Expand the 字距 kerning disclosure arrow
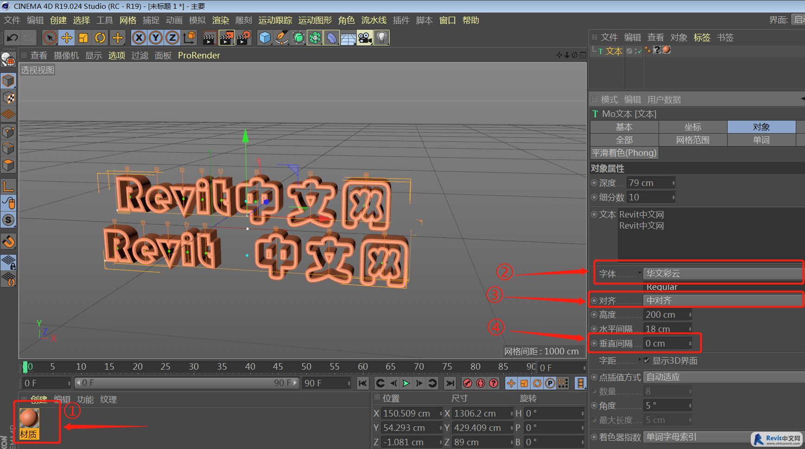The height and width of the screenshot is (449, 805). click(640, 359)
